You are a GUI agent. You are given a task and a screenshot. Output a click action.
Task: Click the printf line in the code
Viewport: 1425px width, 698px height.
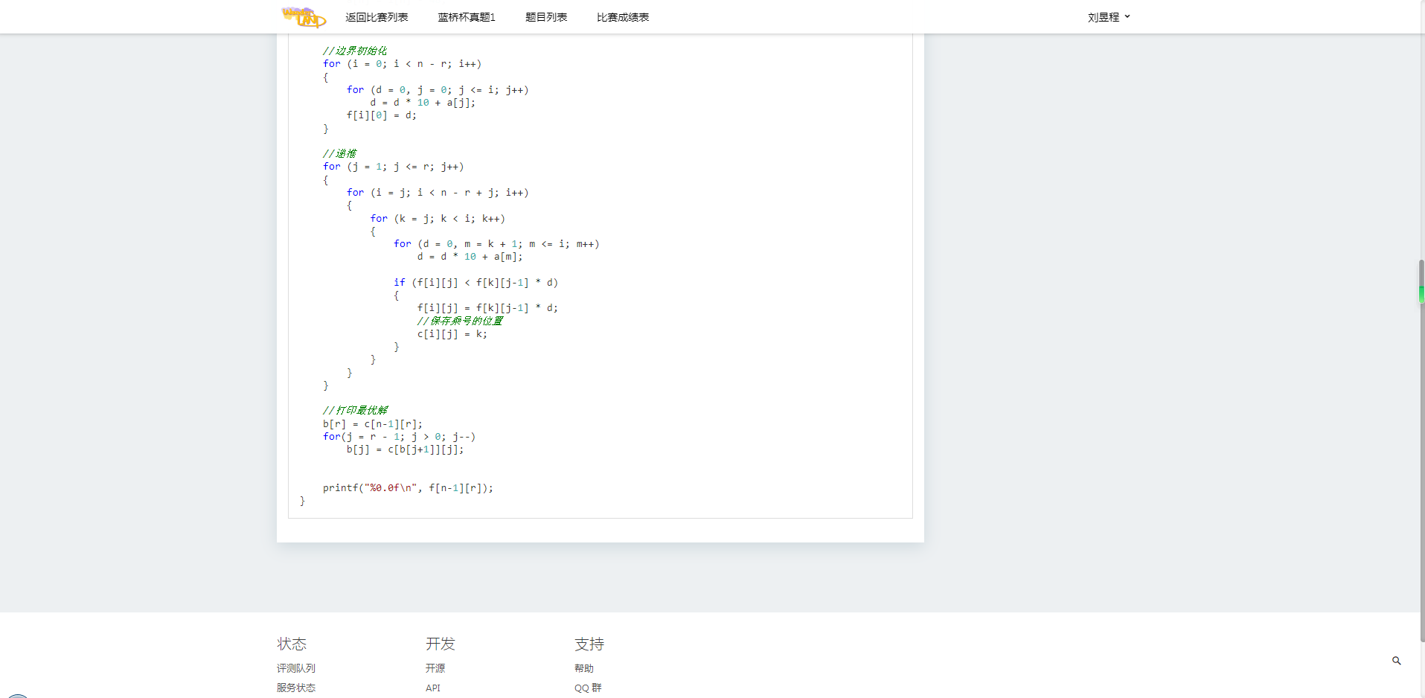point(407,488)
